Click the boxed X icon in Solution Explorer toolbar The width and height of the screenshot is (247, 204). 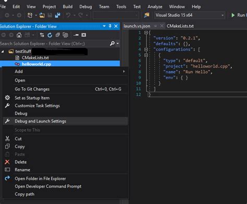click(84, 35)
